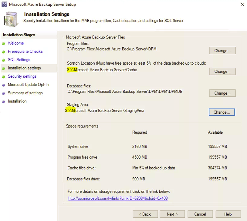Click the Azure Backup Server title bar icon

coord(4,5)
